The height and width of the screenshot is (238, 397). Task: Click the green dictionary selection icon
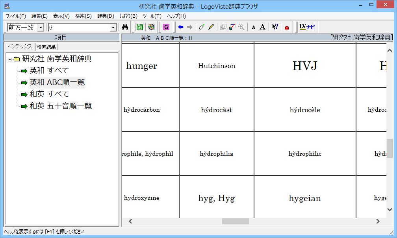(140, 27)
